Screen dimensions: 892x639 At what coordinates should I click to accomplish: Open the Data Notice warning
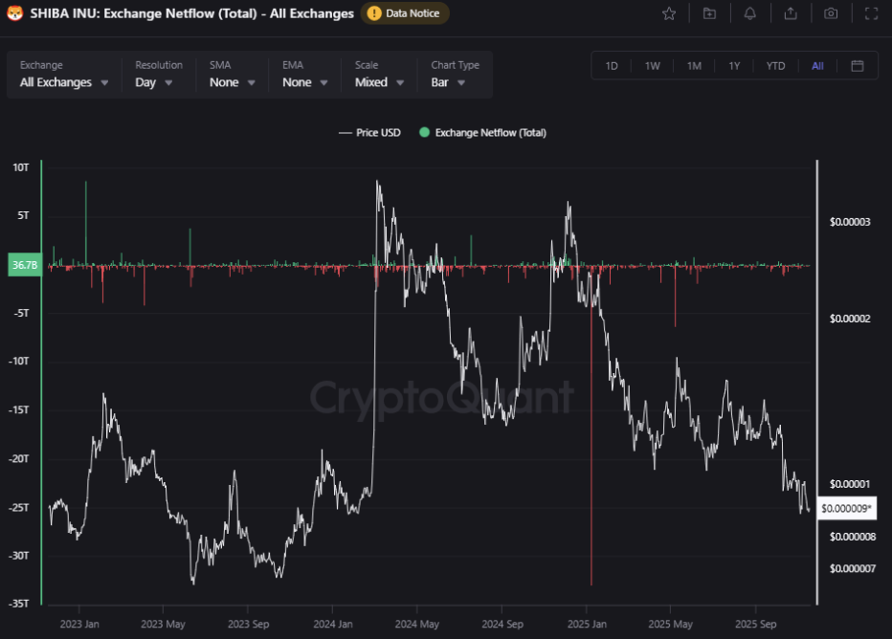(405, 13)
